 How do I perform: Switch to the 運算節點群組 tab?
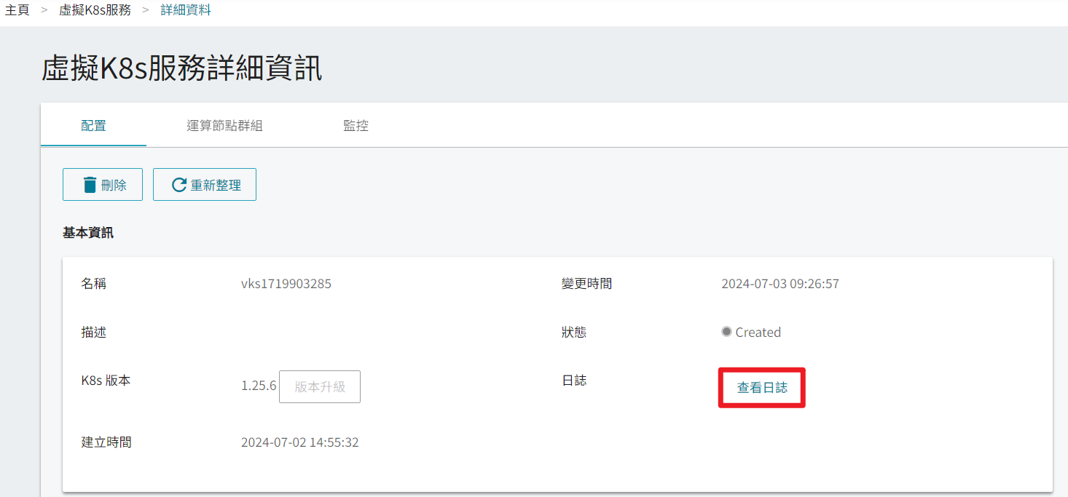[x=224, y=126]
